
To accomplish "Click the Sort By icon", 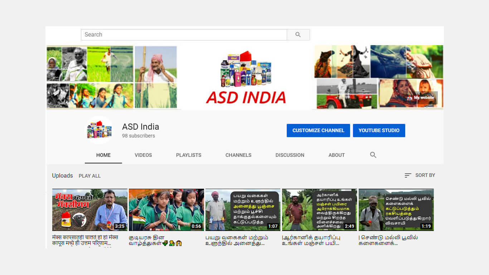I will 408,175.
